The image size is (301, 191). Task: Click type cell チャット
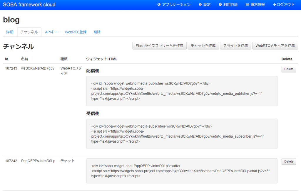tap(67, 161)
